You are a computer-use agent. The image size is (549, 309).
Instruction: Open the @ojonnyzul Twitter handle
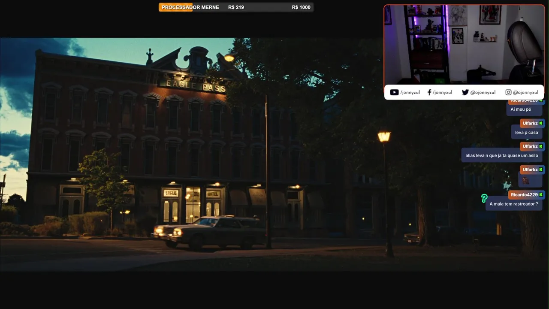pos(483,92)
